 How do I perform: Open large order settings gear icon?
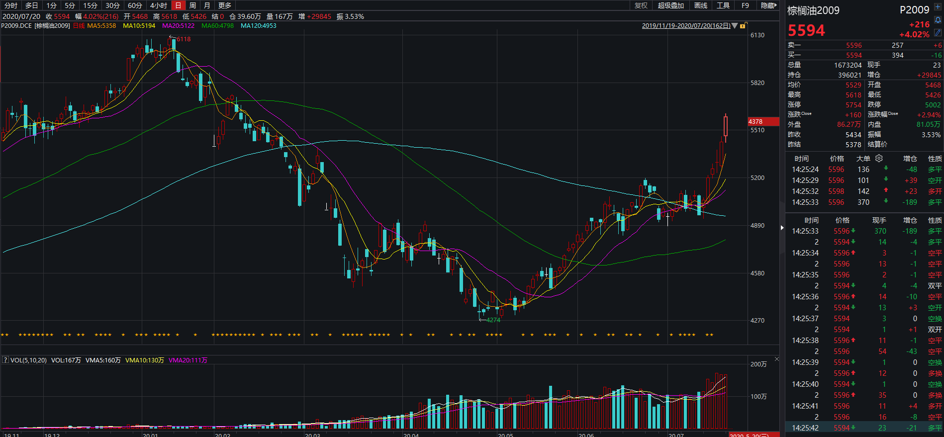point(879,159)
